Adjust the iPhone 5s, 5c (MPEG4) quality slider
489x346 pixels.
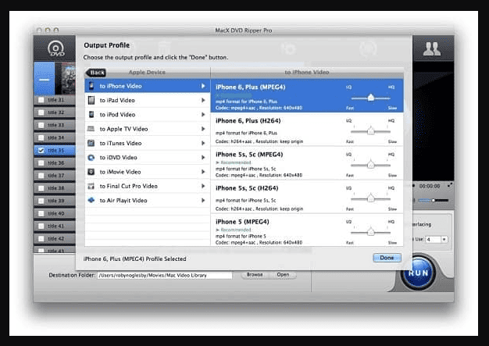point(370,165)
